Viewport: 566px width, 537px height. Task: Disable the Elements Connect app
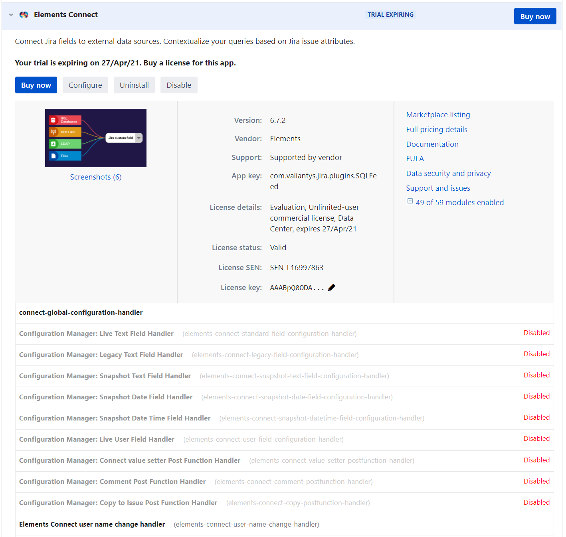[179, 85]
